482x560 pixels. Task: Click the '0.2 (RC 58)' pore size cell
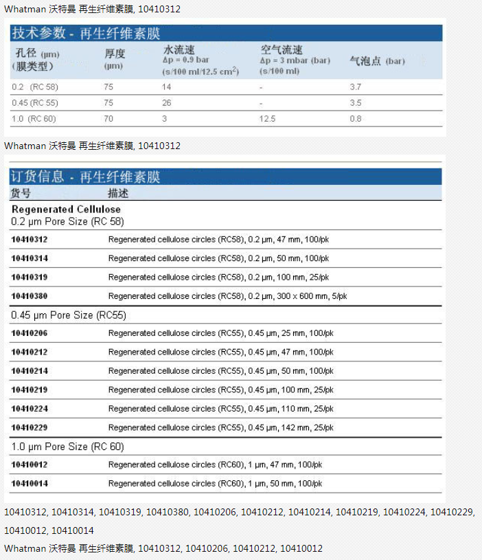pyautogui.click(x=35, y=87)
